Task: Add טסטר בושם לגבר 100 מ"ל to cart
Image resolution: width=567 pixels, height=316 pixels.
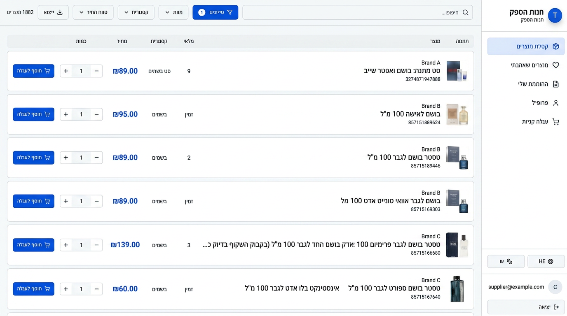Action: tap(33, 158)
